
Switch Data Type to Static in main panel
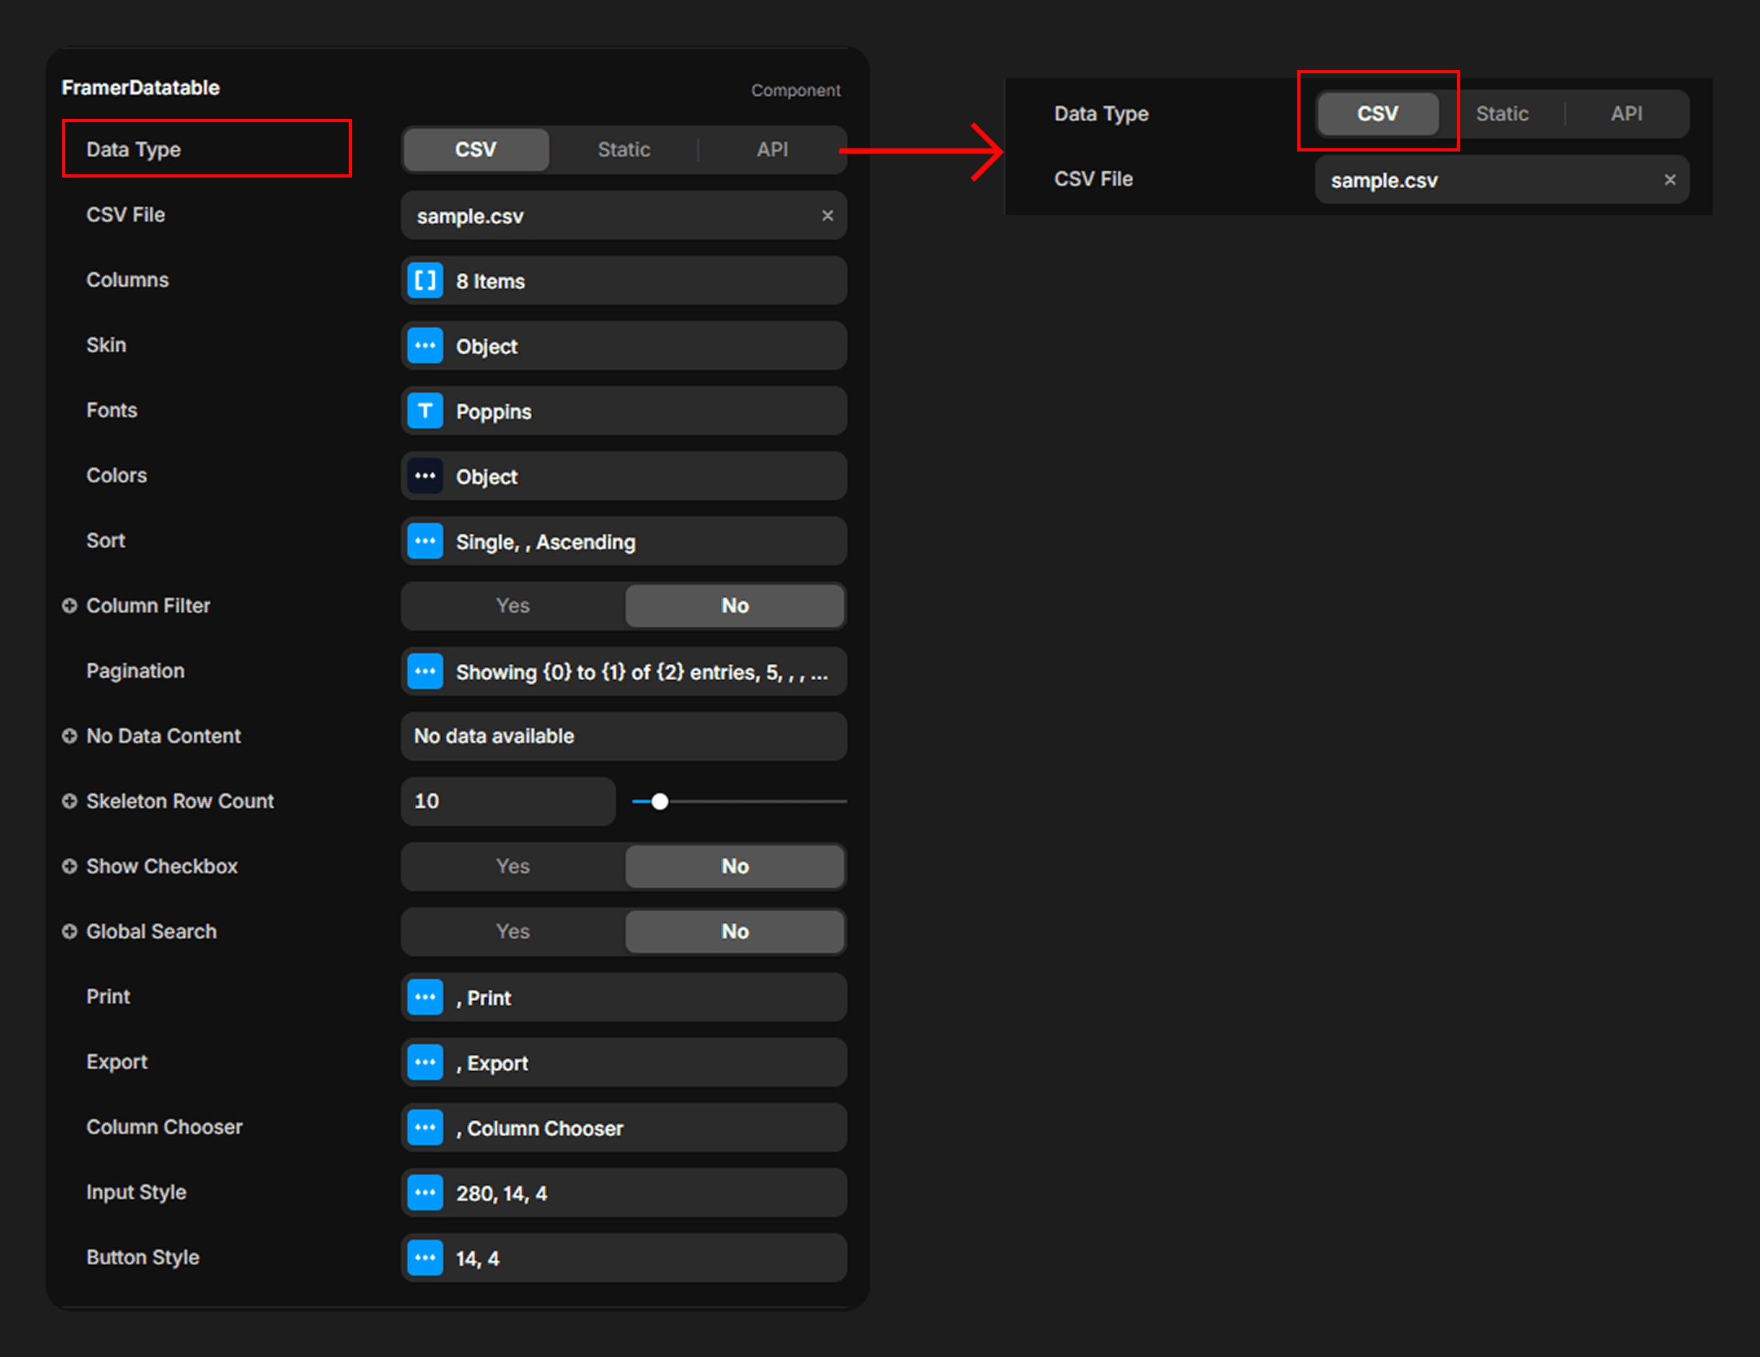coord(623,149)
